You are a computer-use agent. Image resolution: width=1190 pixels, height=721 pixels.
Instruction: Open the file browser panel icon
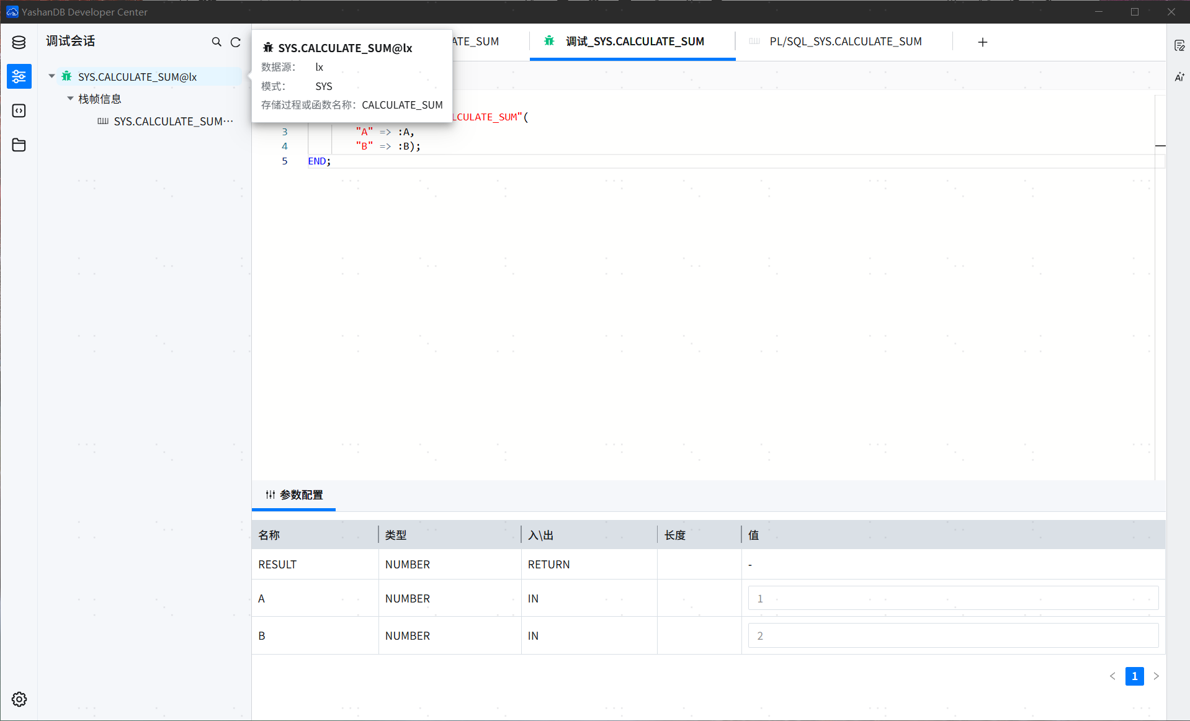point(19,145)
